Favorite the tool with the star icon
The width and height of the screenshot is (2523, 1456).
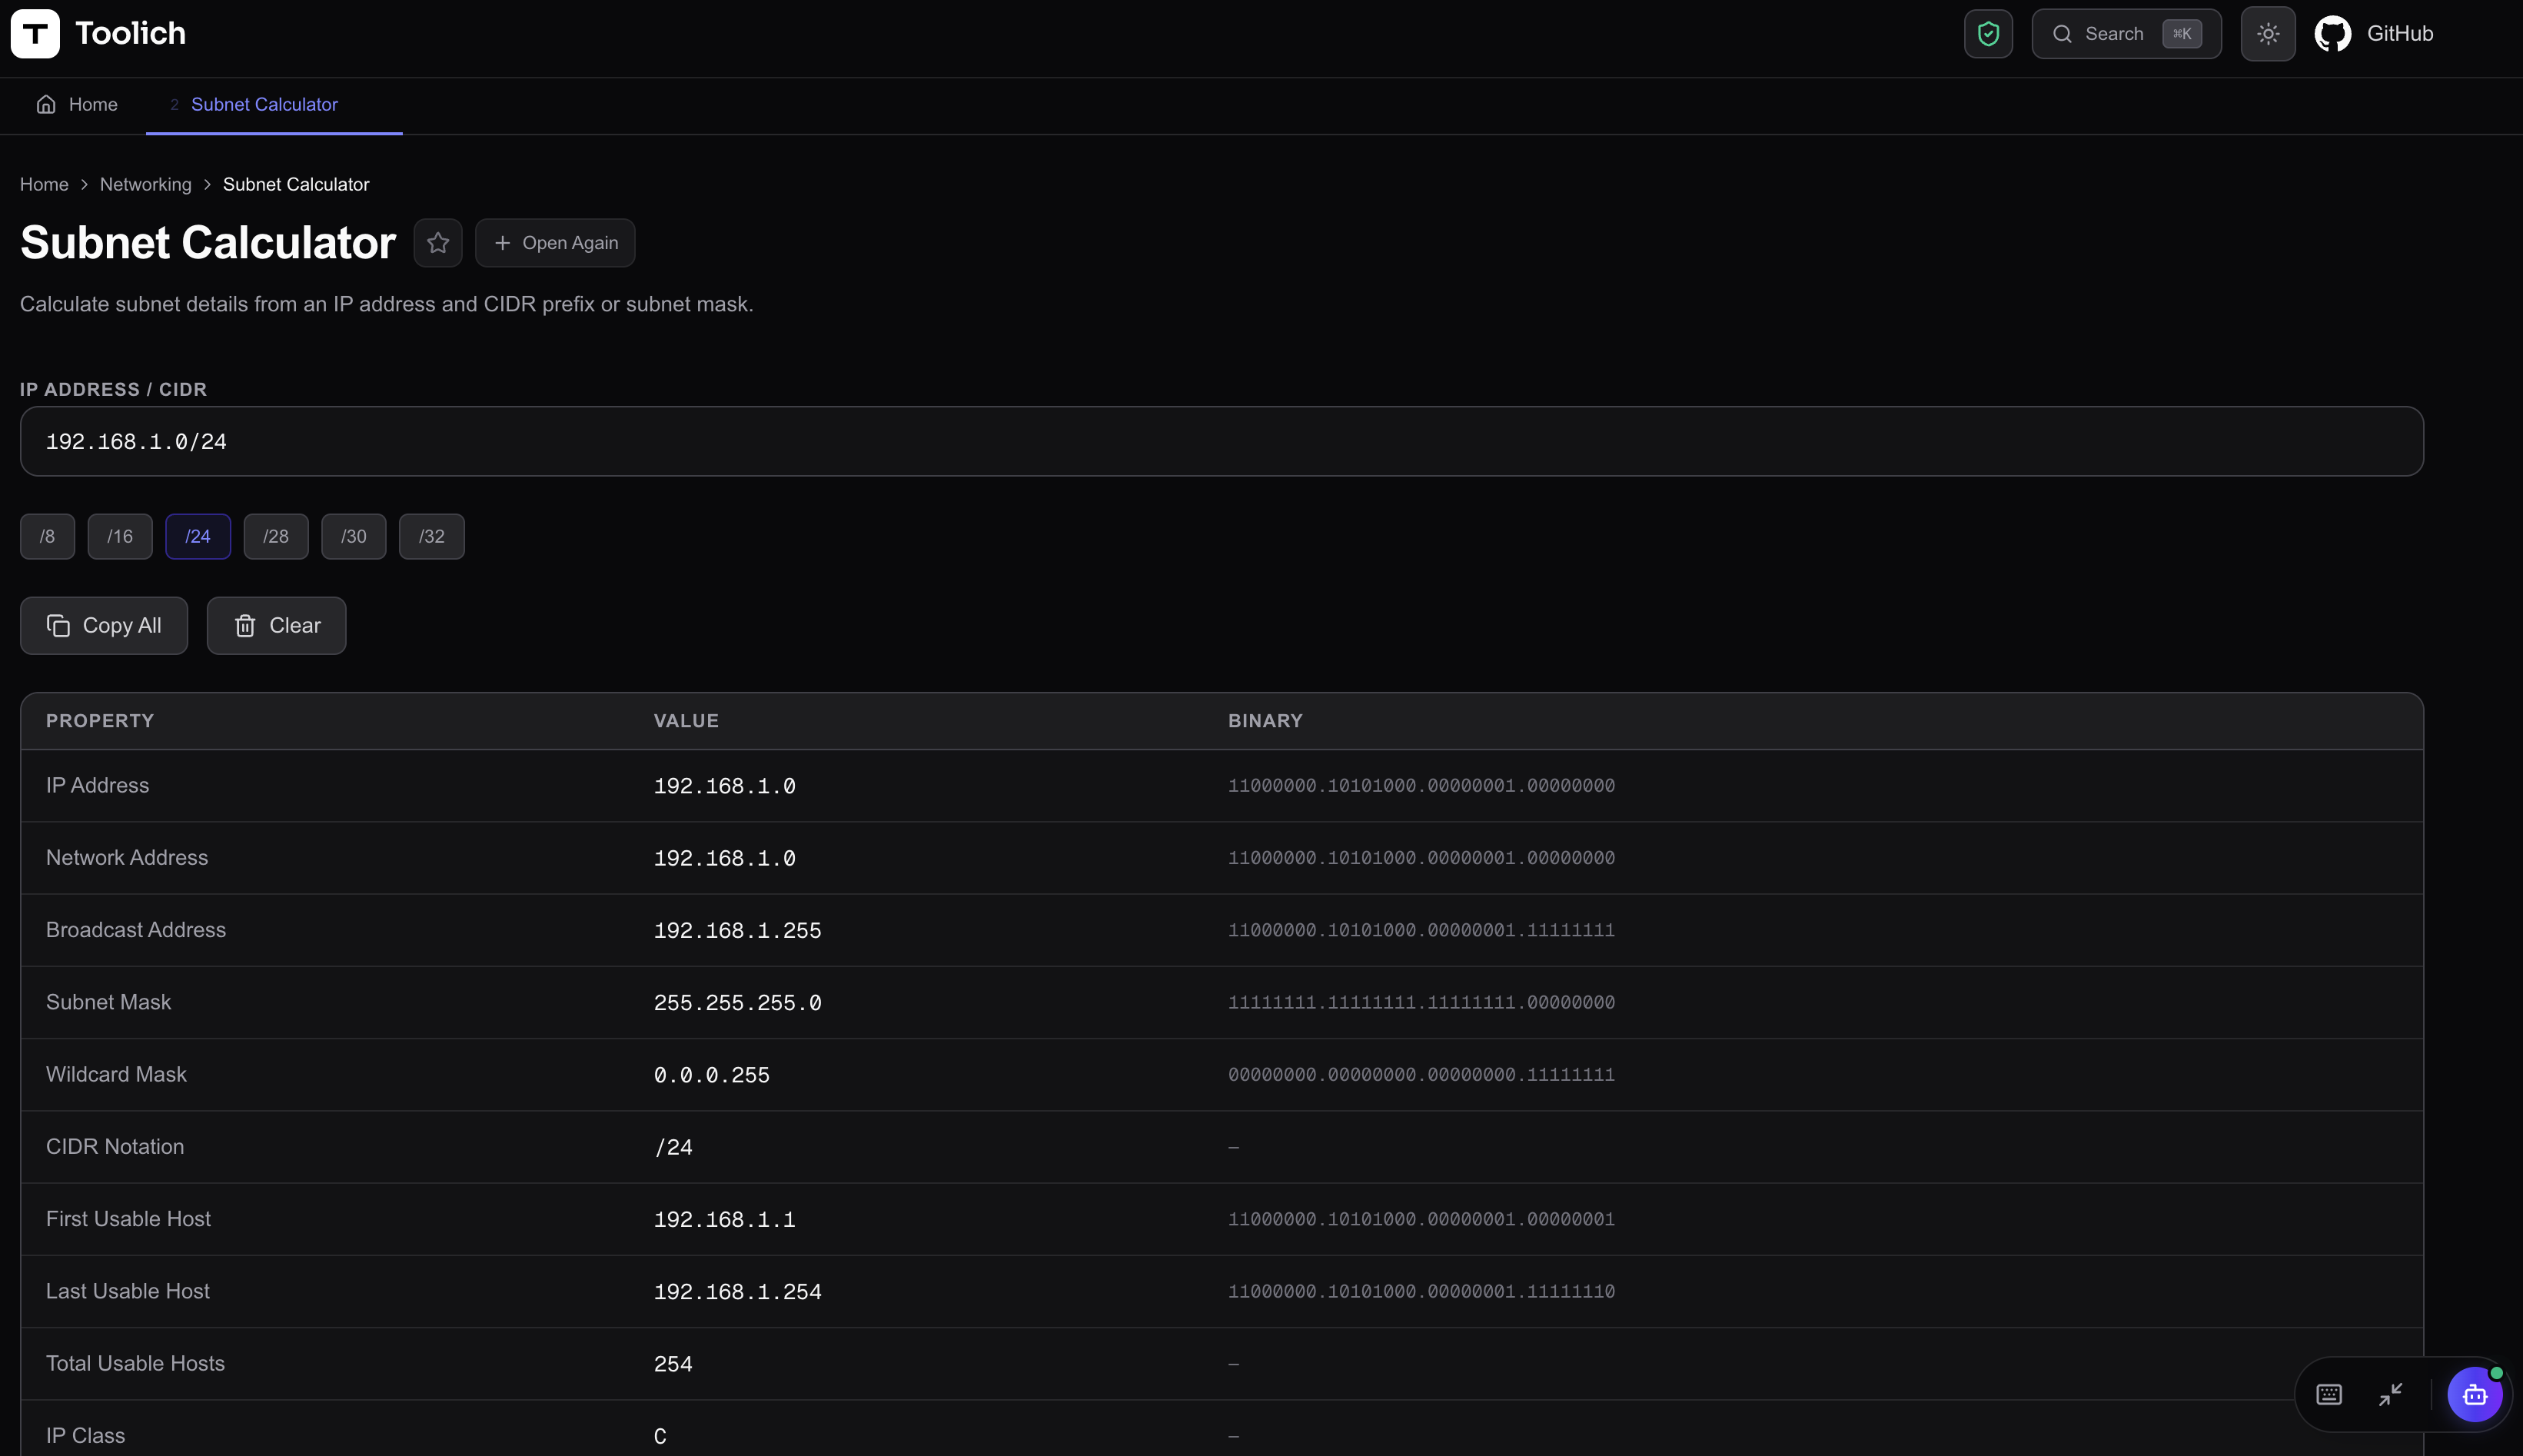438,243
